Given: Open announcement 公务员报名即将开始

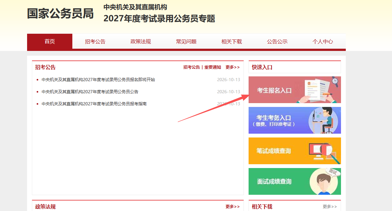Looking at the screenshot, I should (98, 80).
